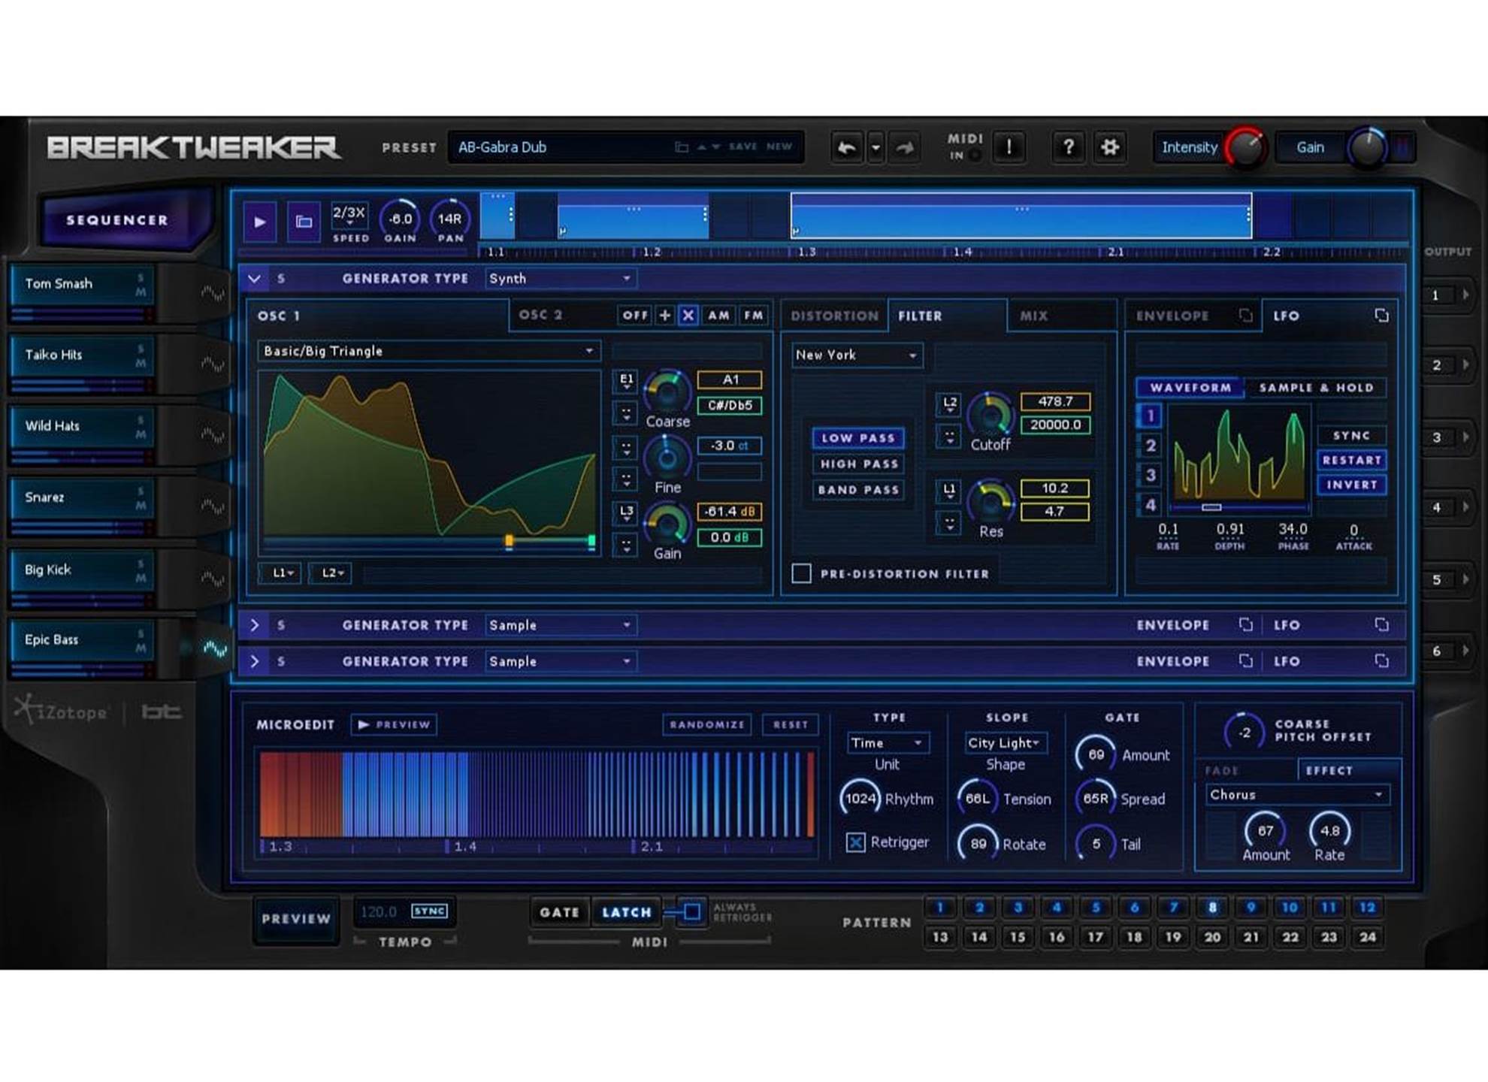The width and height of the screenshot is (1488, 1082).
Task: Click the copy icon next to top LFO tab
Action: click(1381, 316)
